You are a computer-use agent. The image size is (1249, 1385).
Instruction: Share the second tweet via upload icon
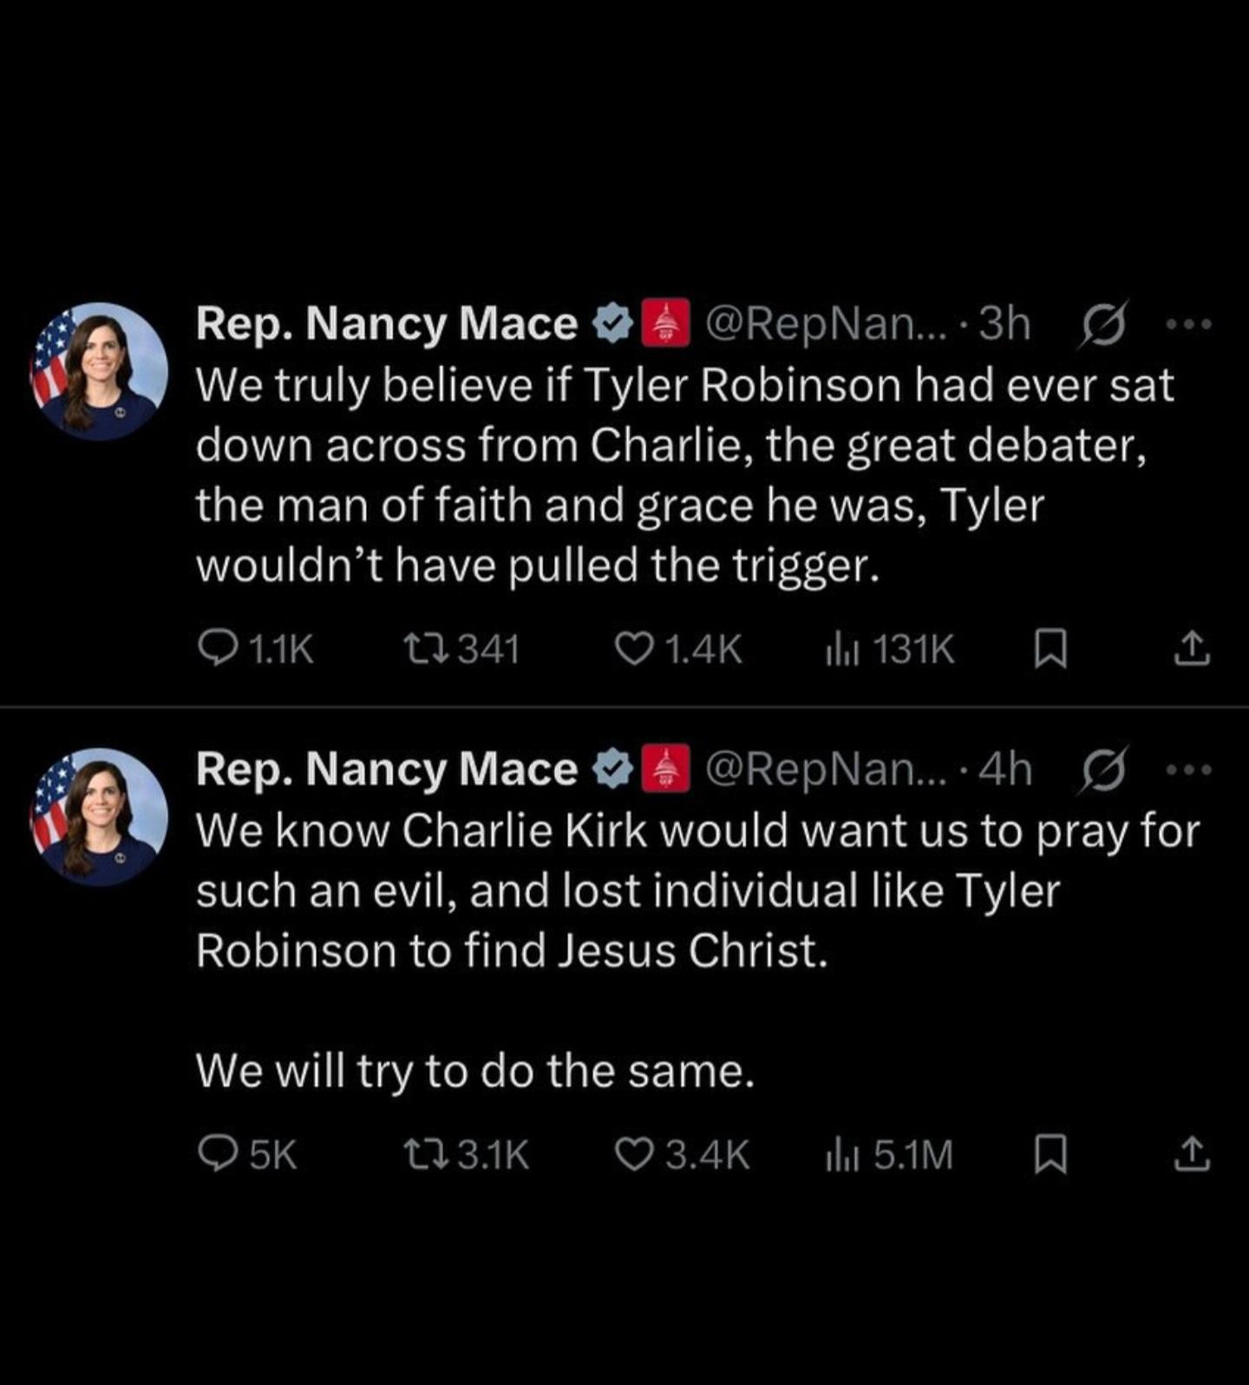[1192, 1154]
